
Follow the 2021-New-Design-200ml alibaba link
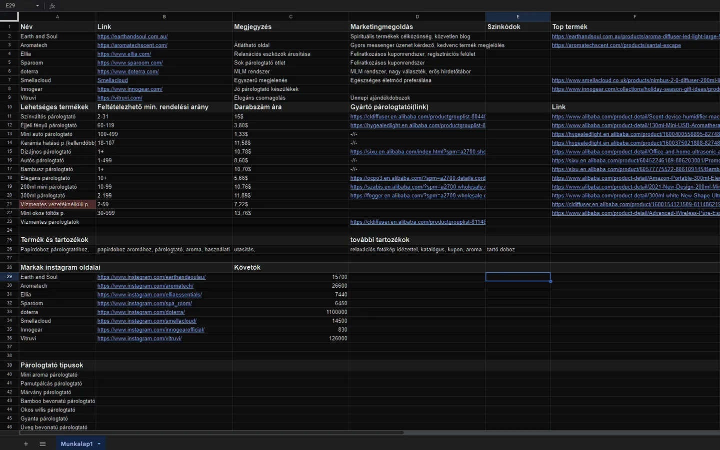pyautogui.click(x=635, y=187)
